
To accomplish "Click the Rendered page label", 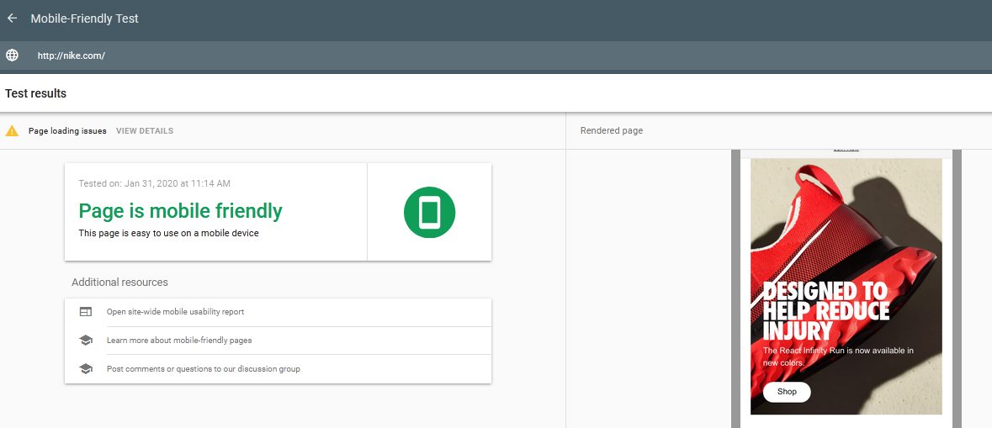I will tap(611, 131).
